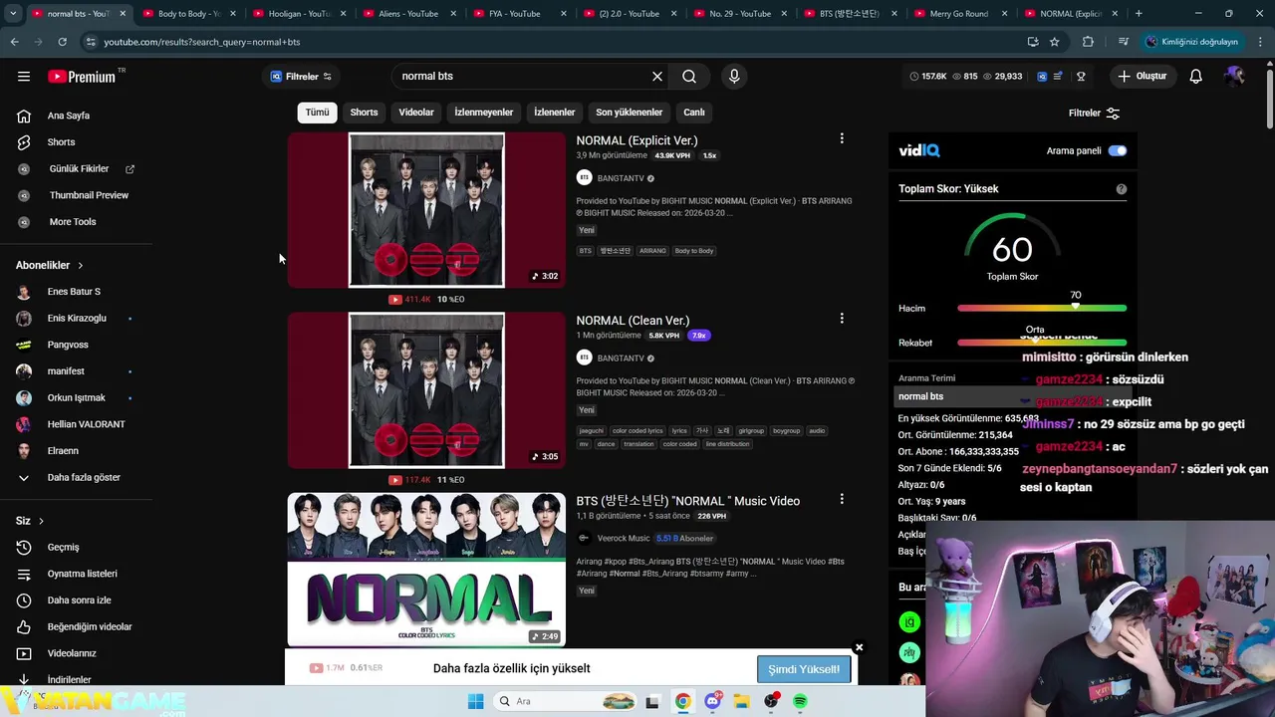Screen dimensions: 1275x717
Task: Select the Tümü filter chip
Action: coord(317,113)
